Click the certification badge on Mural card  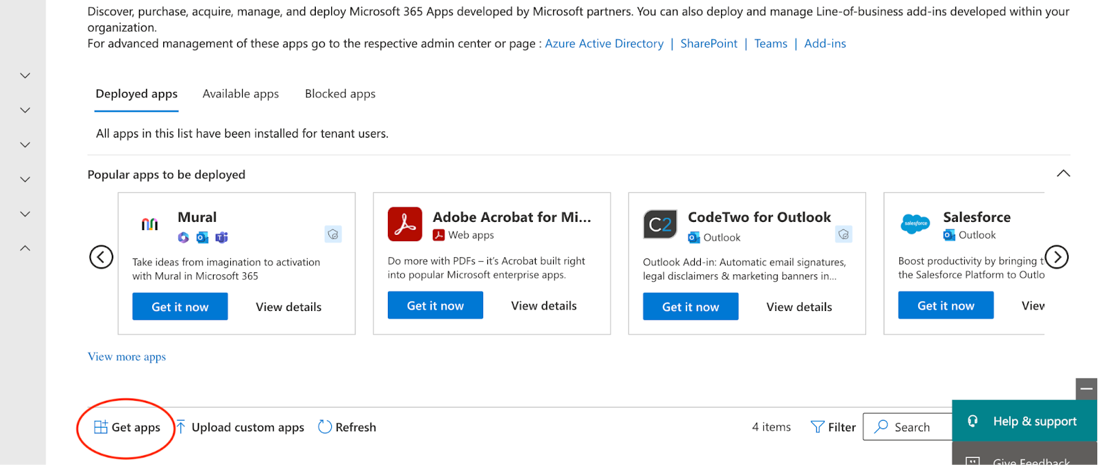coord(333,234)
